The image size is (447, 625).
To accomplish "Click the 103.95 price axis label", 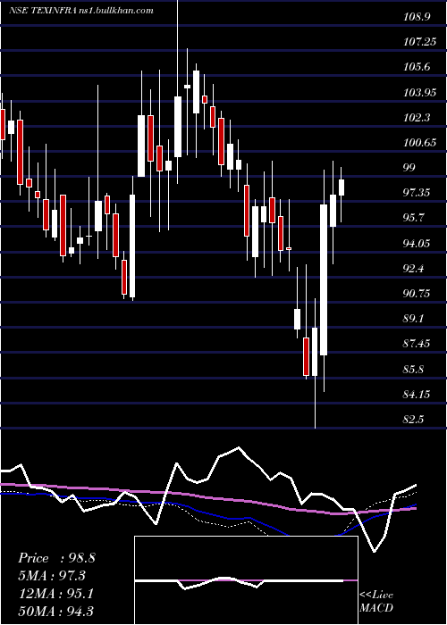I will [419, 93].
